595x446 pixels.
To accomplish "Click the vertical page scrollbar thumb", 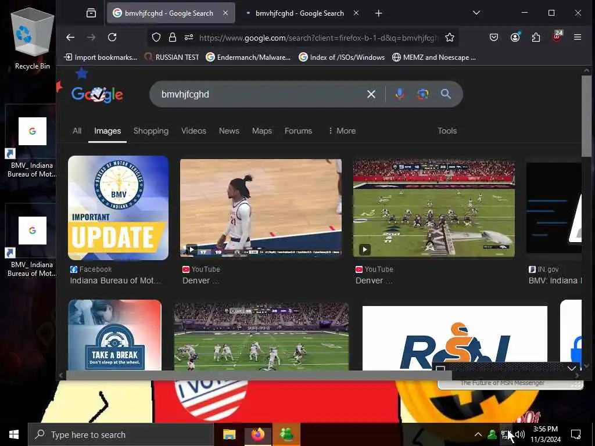I will (x=586, y=116).
